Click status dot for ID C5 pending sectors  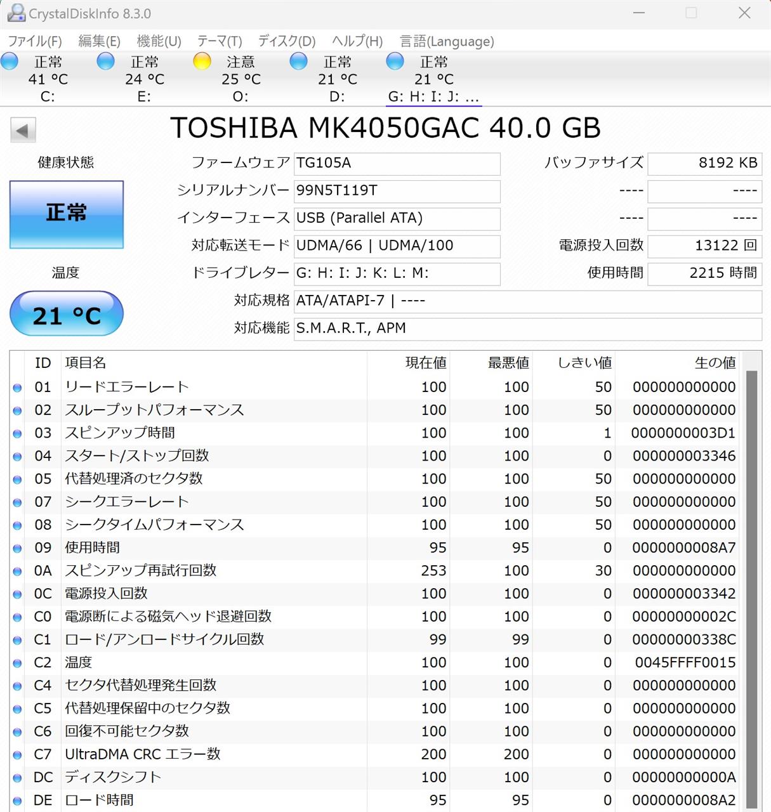point(17,709)
